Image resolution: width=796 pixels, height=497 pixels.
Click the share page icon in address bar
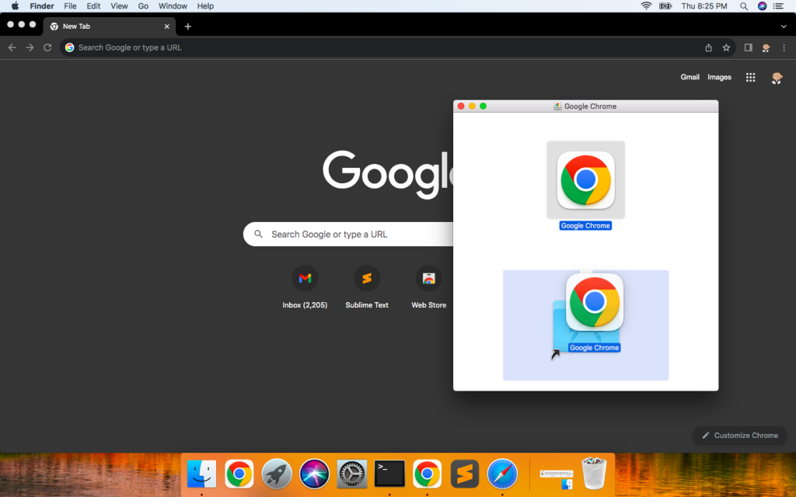[708, 47]
